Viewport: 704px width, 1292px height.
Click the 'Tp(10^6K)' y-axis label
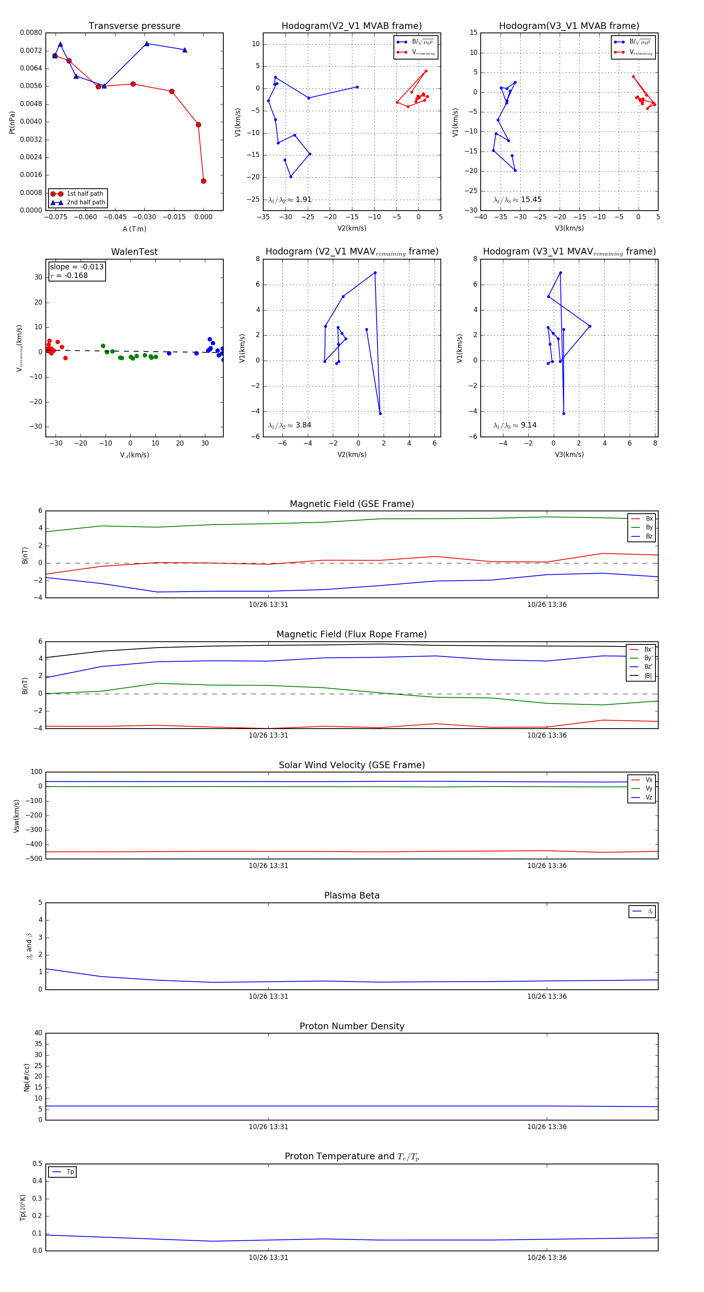click(x=23, y=1208)
